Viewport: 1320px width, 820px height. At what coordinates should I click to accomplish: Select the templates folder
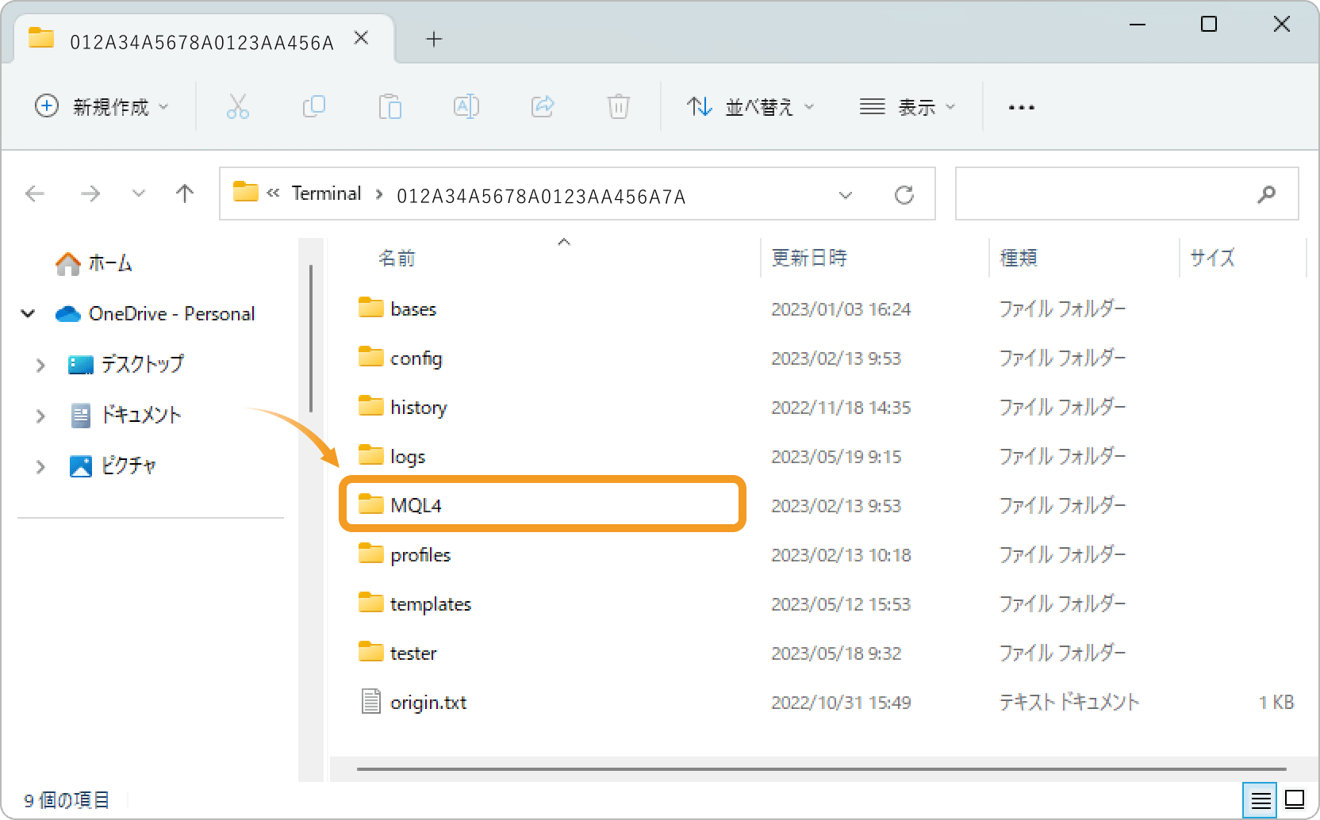[x=431, y=604]
